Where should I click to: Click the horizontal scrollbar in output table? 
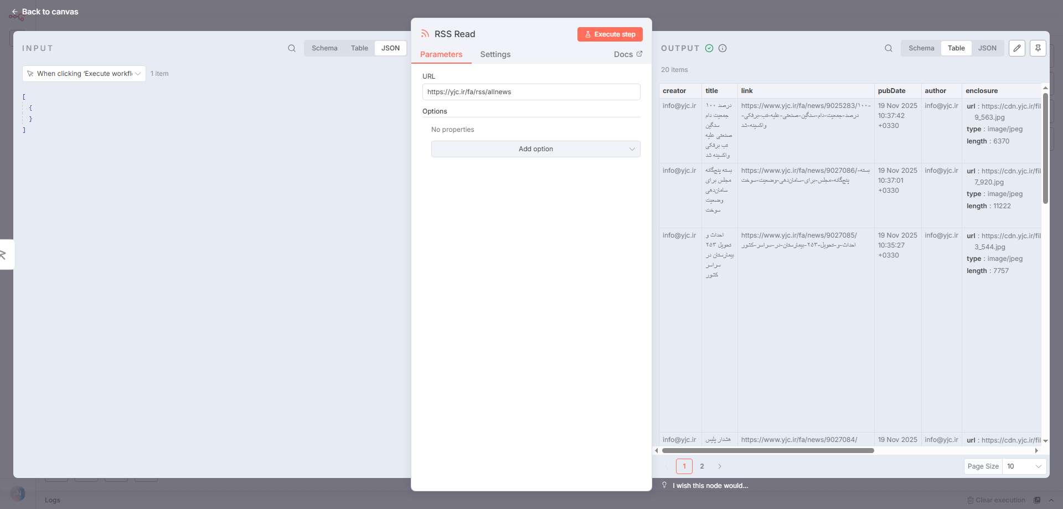(768, 451)
